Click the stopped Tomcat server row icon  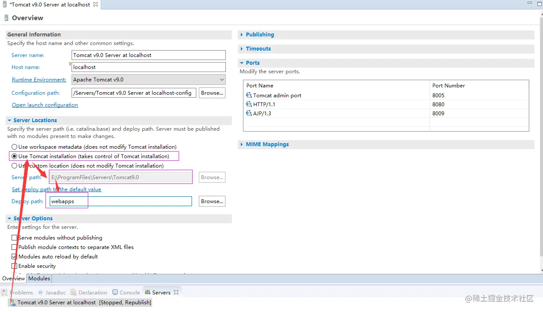tap(13, 303)
